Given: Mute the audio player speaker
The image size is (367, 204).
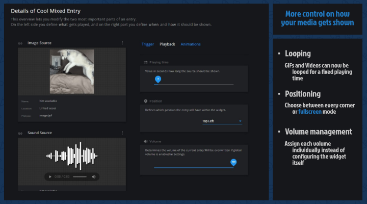Looking at the screenshot, I should click(x=94, y=176).
